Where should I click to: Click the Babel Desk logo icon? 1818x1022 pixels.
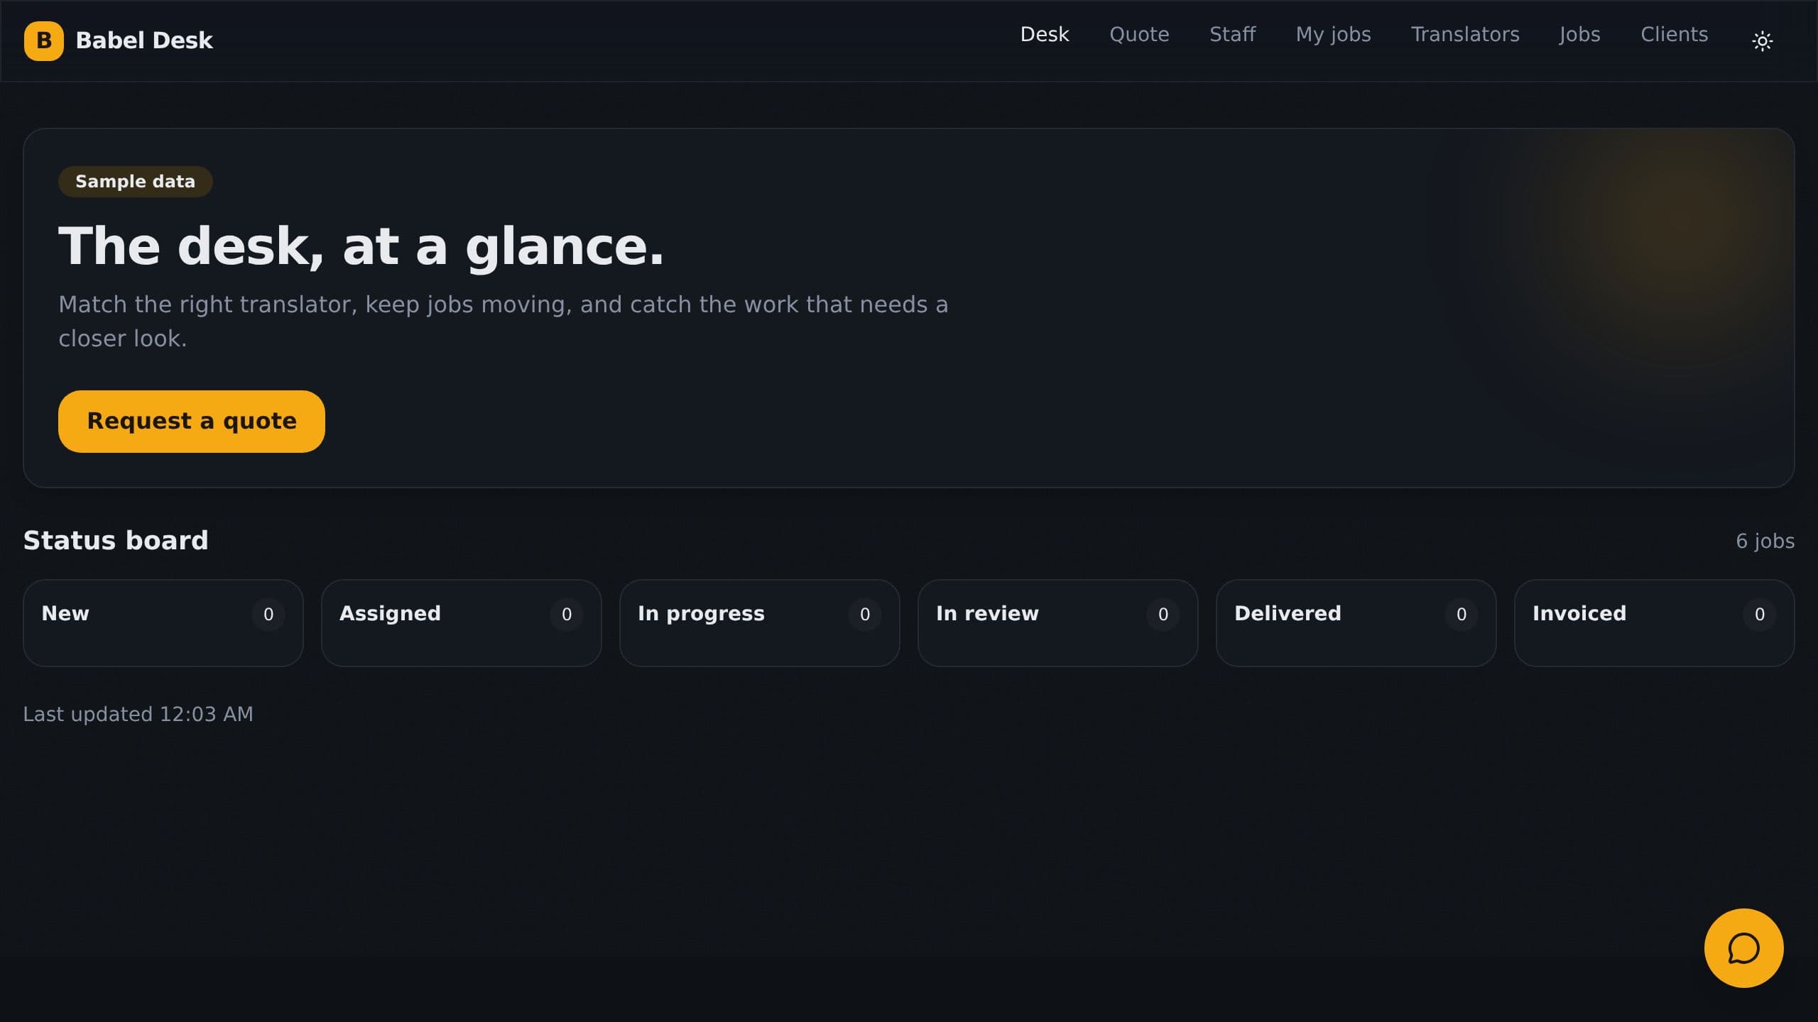(43, 40)
